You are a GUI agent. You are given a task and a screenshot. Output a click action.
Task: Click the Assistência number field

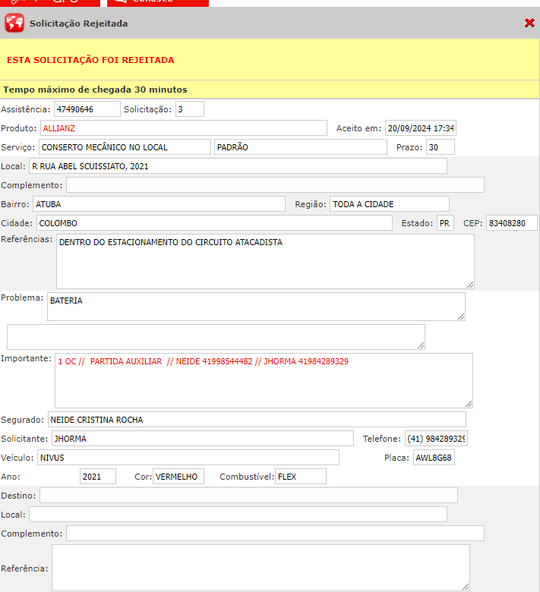pyautogui.click(x=87, y=109)
